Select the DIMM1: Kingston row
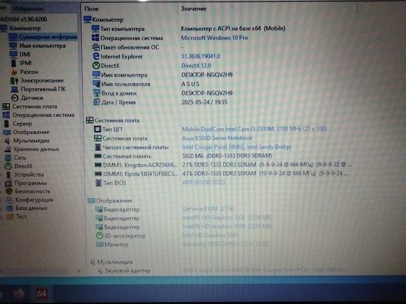The width and height of the screenshot is (406, 304). (223, 165)
